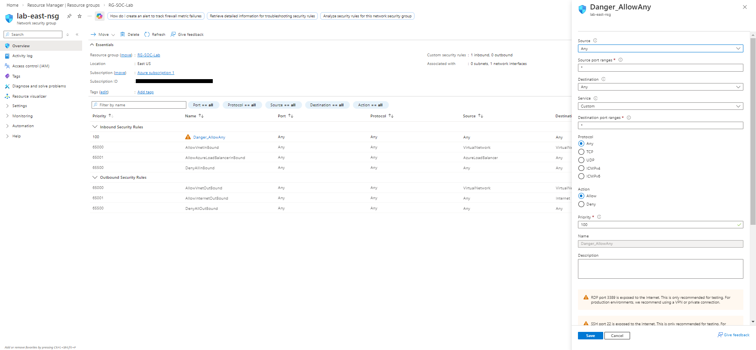Collapse the sidebar menu chevron
756x350 pixels.
[x=77, y=35]
